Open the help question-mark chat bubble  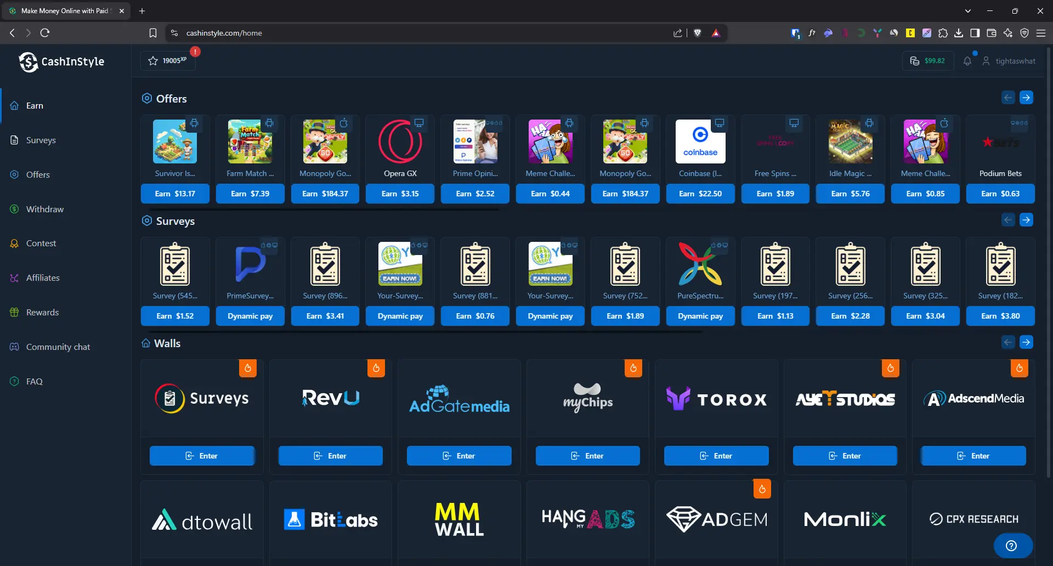click(1012, 546)
